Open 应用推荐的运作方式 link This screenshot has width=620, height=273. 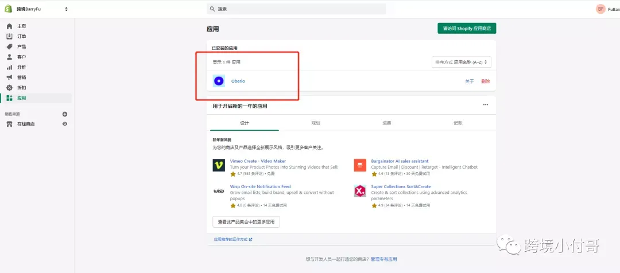point(233,239)
